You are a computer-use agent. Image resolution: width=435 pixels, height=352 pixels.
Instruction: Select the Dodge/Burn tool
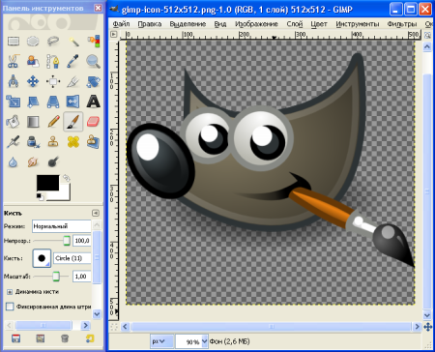[x=53, y=161]
